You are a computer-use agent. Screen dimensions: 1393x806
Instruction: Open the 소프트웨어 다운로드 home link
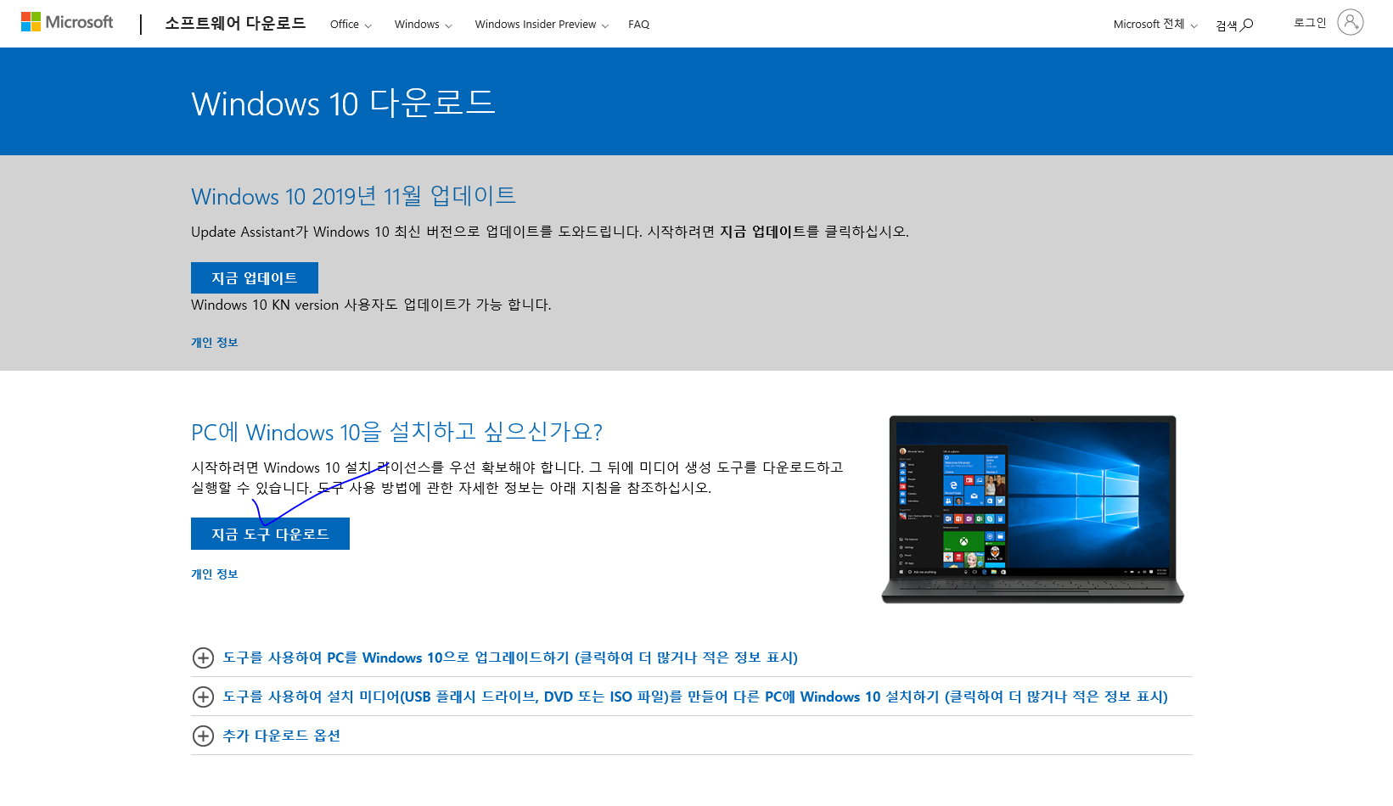(235, 23)
